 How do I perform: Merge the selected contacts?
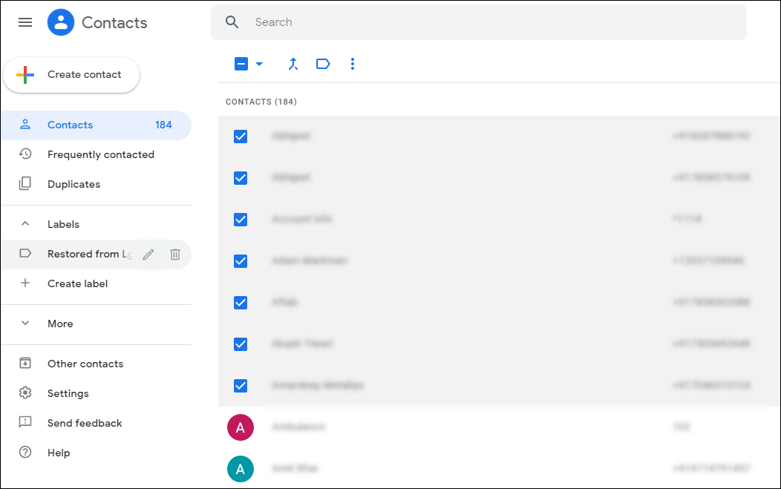tap(293, 64)
